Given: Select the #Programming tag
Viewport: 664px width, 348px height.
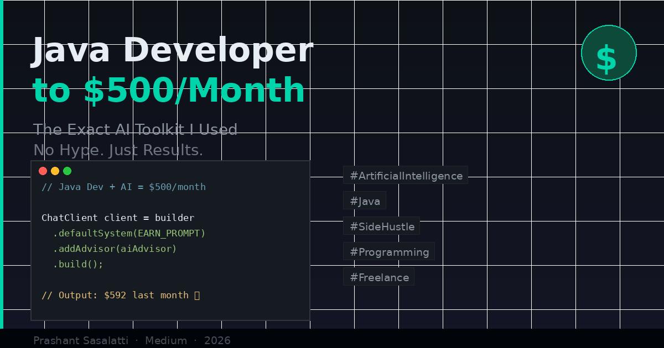Looking at the screenshot, I should point(389,252).
